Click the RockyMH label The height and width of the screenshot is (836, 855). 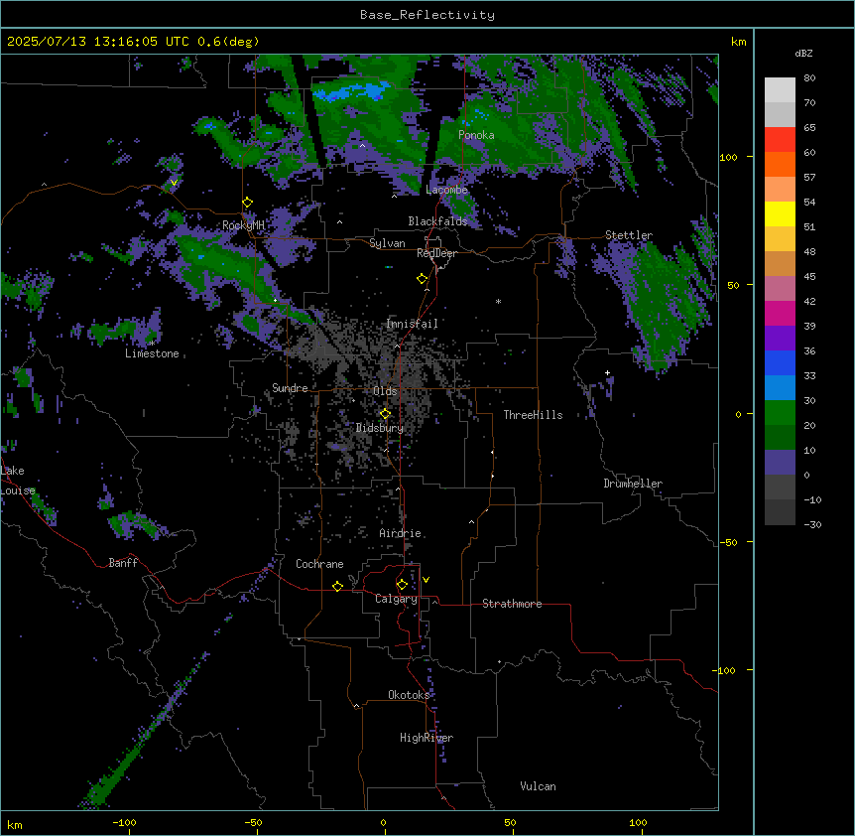(243, 225)
